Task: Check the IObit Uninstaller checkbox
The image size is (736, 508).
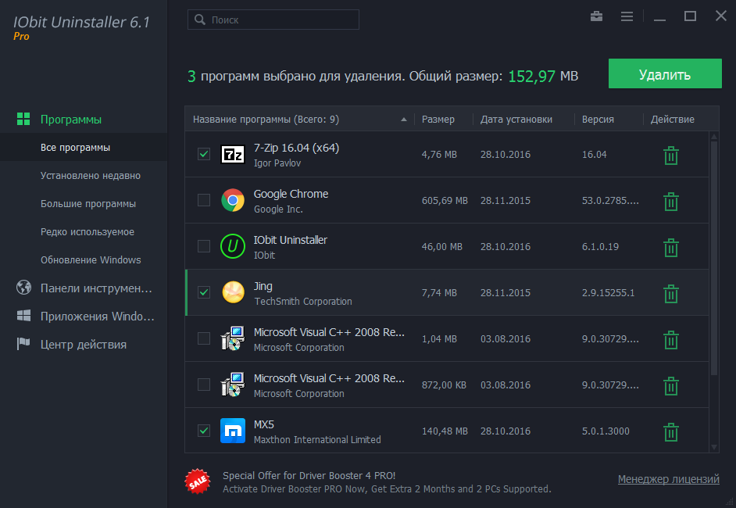Action: tap(204, 246)
